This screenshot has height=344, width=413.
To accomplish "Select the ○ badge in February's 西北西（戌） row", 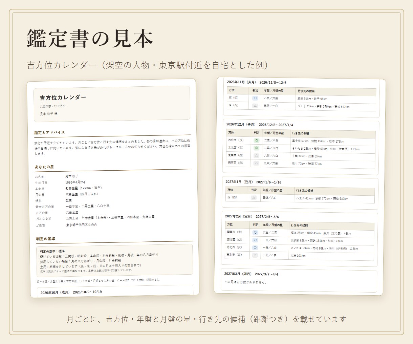I will [x=255, y=240].
